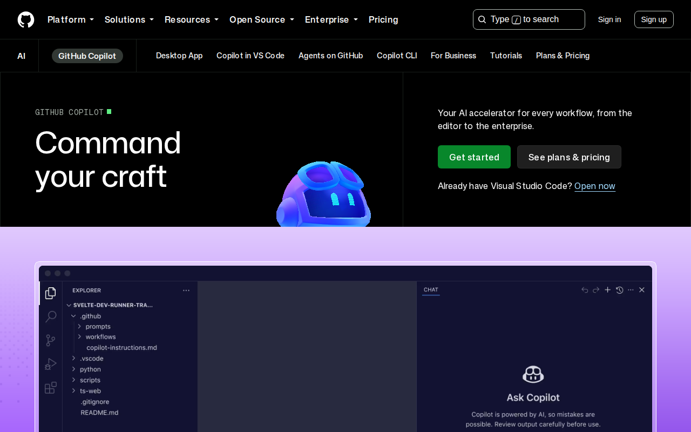
Task: Open the Open Source dropdown menu
Action: point(262,19)
